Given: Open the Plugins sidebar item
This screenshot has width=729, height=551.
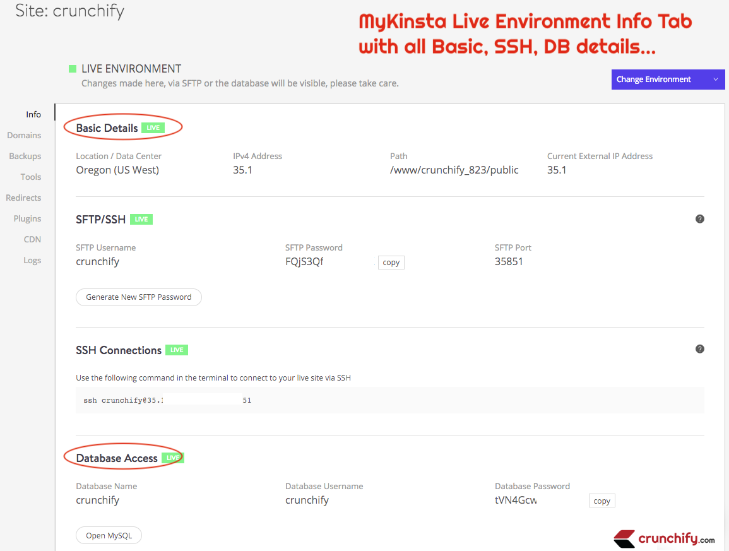Looking at the screenshot, I should 27,218.
